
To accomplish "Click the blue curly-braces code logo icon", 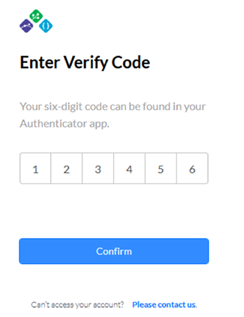I will 45,25.
